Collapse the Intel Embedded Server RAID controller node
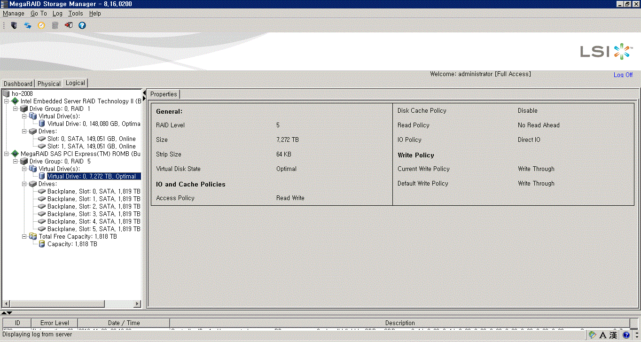Screen dimensions: 641x342 click(6, 101)
